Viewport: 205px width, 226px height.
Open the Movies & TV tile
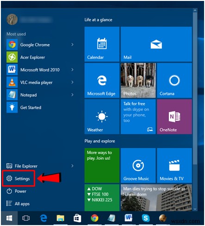point(174,165)
